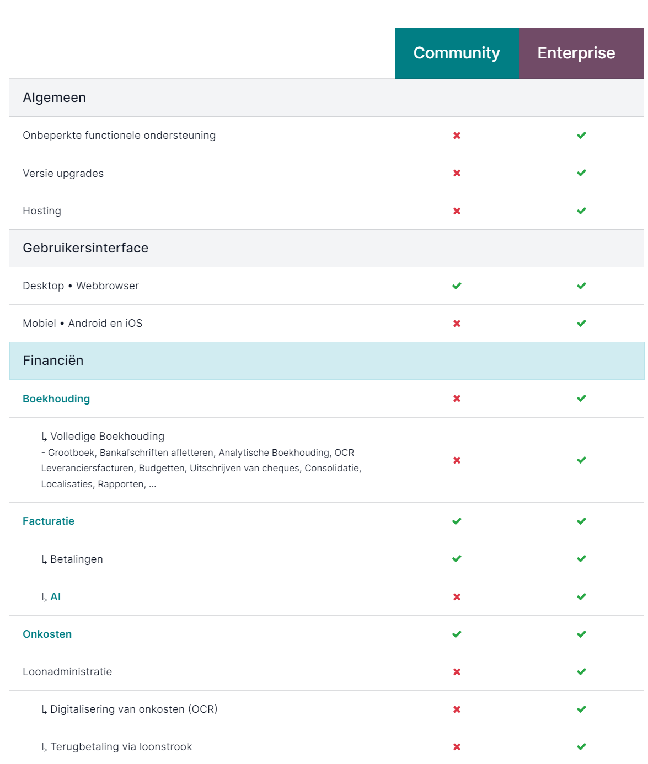Click the Gebruikersinterface section header
Screen dimensions: 648x764
click(326, 248)
